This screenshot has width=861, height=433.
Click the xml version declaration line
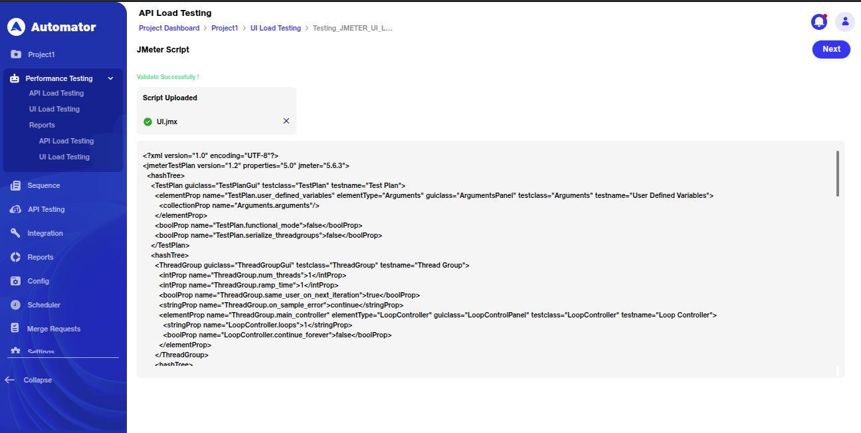211,156
